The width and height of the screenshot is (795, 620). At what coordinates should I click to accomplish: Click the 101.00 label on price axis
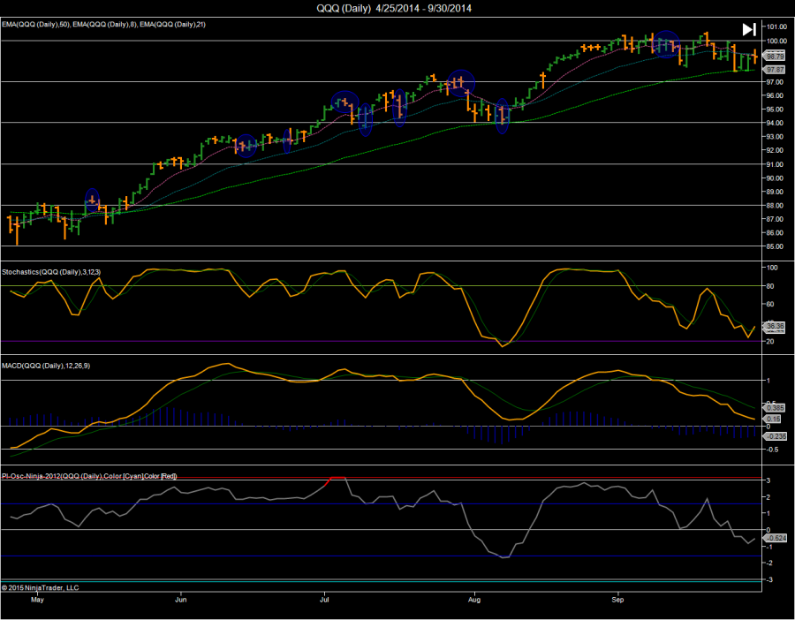click(x=776, y=27)
